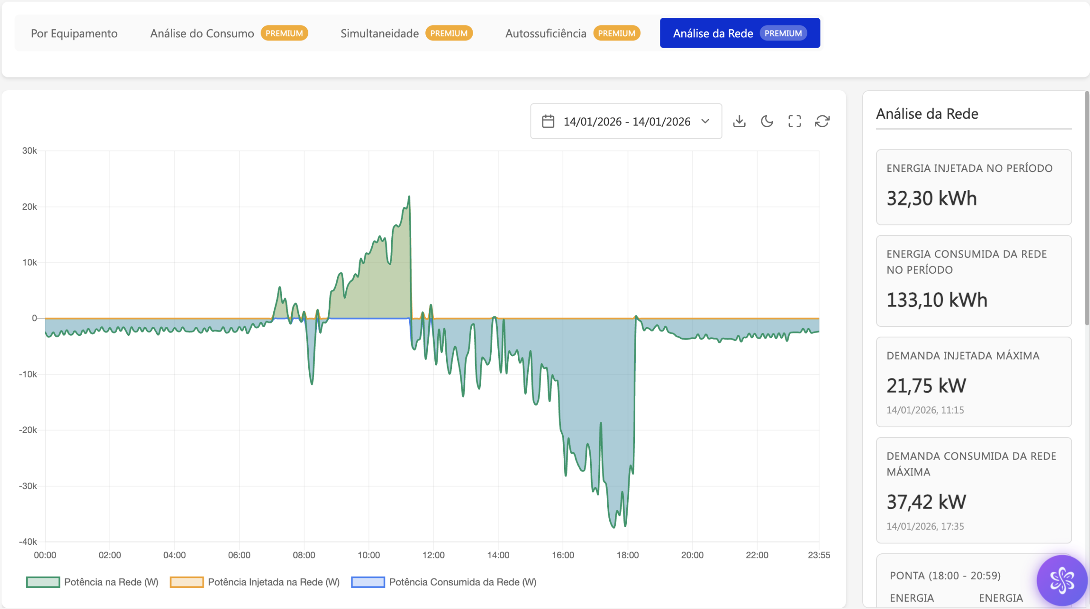1090x609 pixels.
Task: Open the purple assistant floating button
Action: (1062, 580)
